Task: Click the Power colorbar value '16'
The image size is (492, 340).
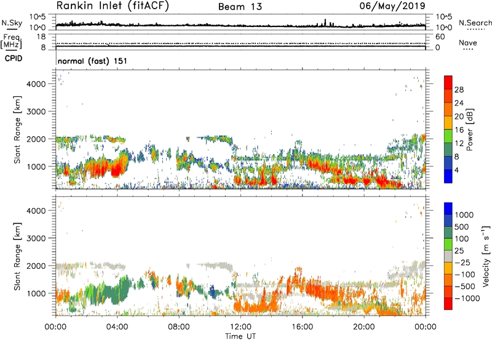Action: coord(459,130)
